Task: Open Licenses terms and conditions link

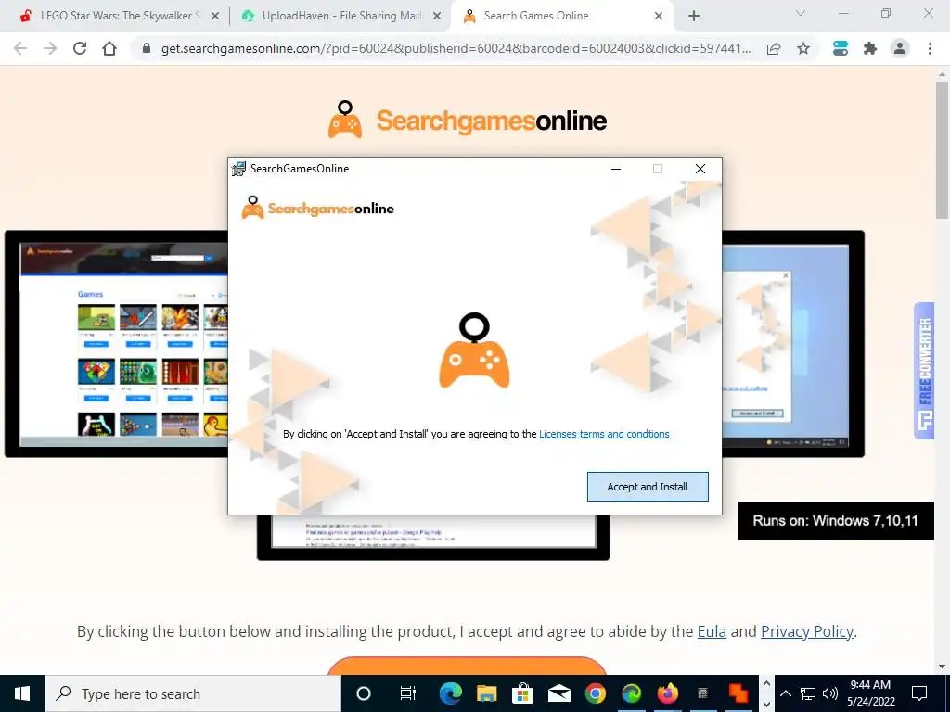Action: coord(604,434)
